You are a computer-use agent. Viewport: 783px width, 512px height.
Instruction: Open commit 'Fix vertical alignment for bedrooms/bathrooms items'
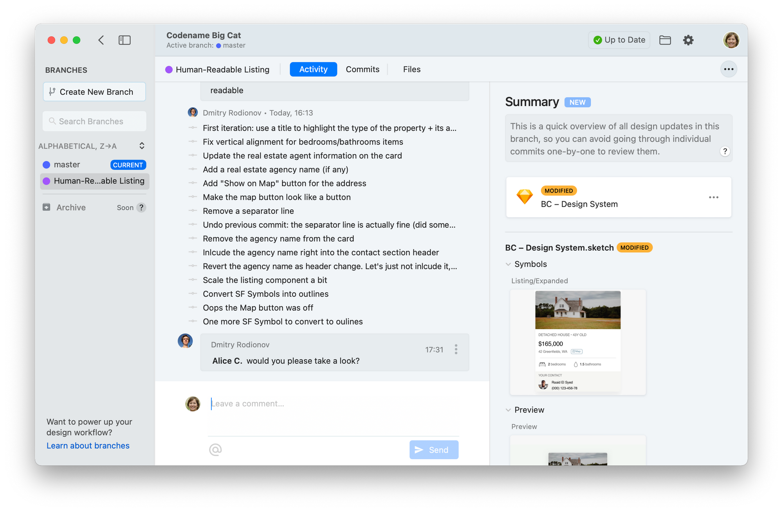pos(303,142)
